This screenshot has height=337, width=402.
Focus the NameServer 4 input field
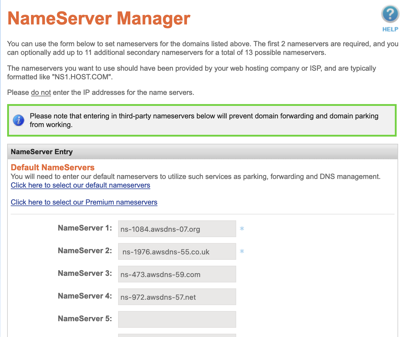pos(177,297)
